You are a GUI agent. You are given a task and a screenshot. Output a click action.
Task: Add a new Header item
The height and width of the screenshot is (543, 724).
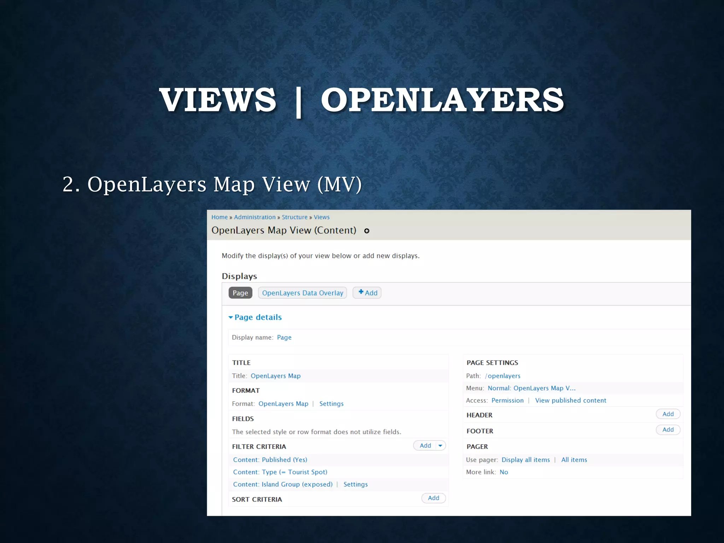pyautogui.click(x=668, y=414)
